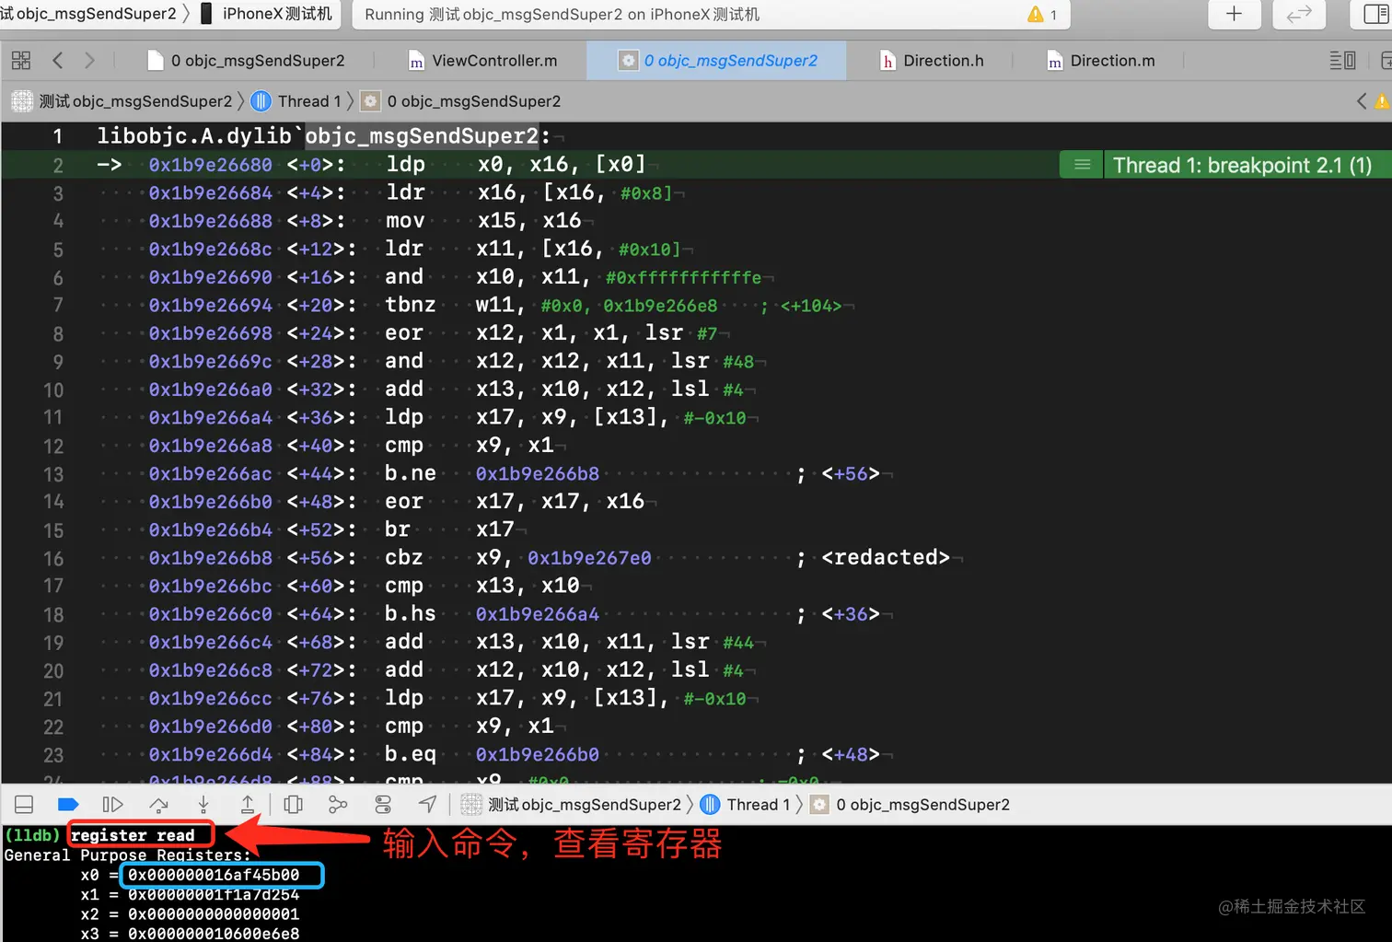
Task: Click the b.eq instruction on line 23
Action: coord(410,754)
